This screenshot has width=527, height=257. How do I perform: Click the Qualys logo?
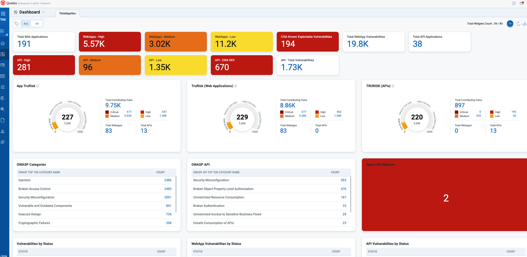coord(9,3)
